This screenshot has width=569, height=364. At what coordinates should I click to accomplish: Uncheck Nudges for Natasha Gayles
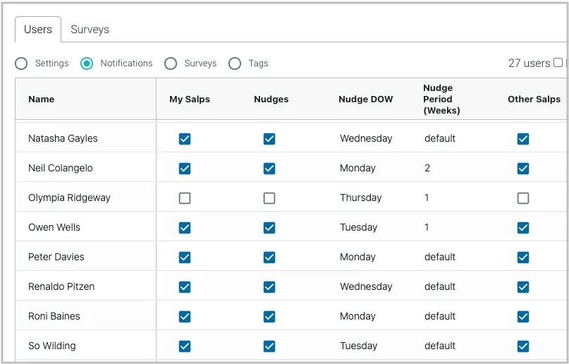click(269, 139)
